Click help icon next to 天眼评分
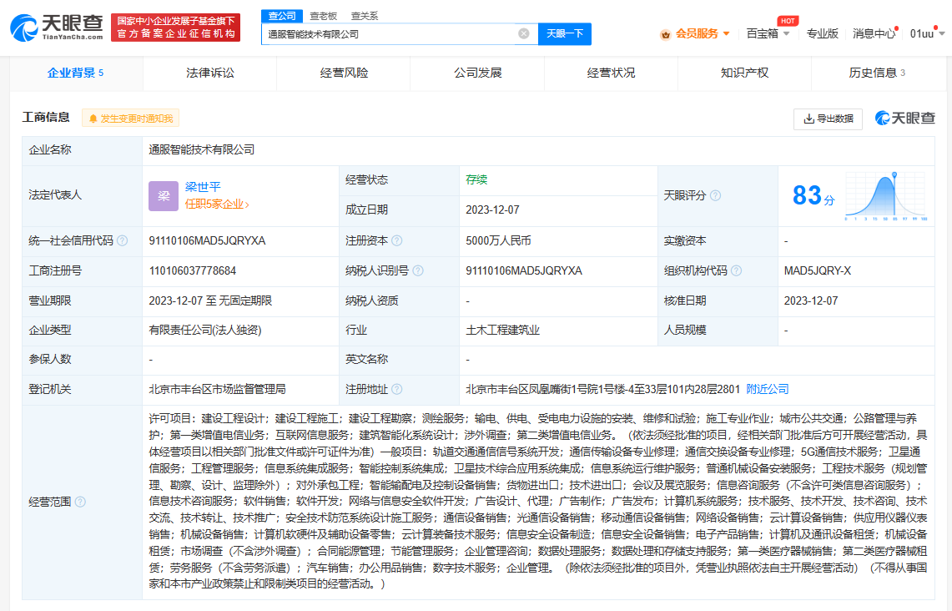952x611 pixels. click(715, 195)
